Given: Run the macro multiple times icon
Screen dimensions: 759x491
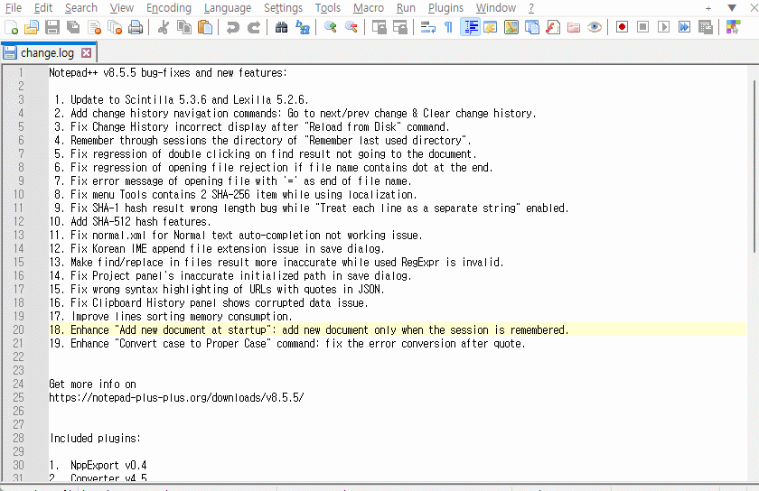Looking at the screenshot, I should point(685,28).
